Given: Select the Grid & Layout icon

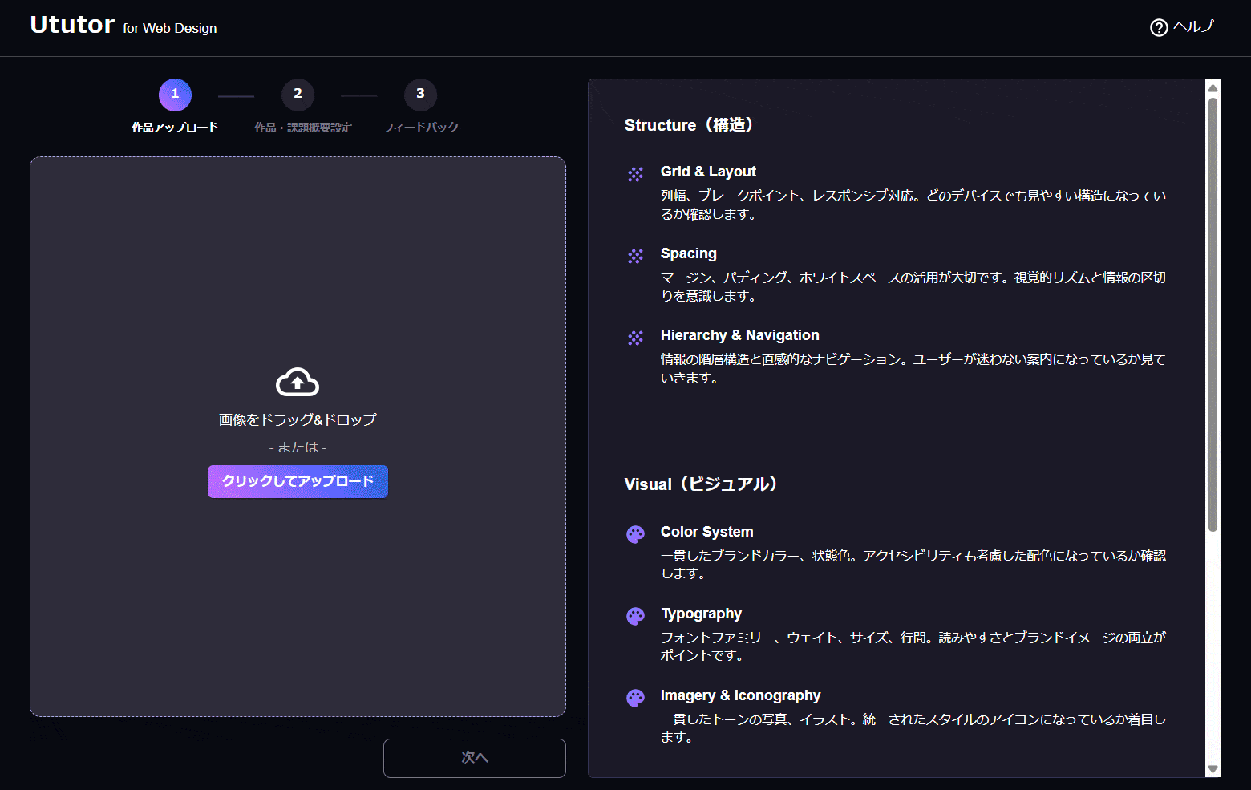Looking at the screenshot, I should pyautogui.click(x=636, y=173).
